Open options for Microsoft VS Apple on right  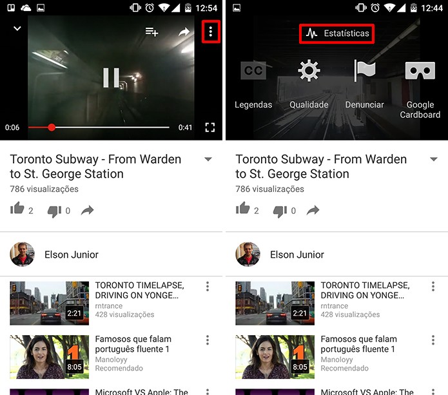tap(433, 392)
